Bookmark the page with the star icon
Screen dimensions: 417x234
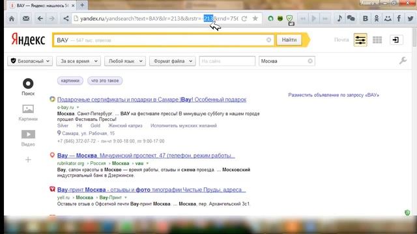click(x=255, y=18)
